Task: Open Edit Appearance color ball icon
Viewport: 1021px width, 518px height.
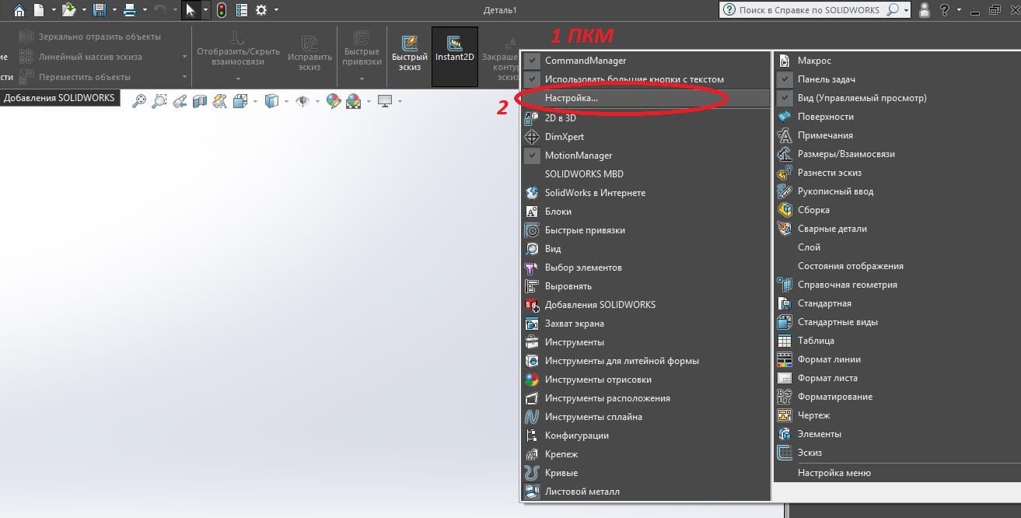Action: tap(334, 100)
